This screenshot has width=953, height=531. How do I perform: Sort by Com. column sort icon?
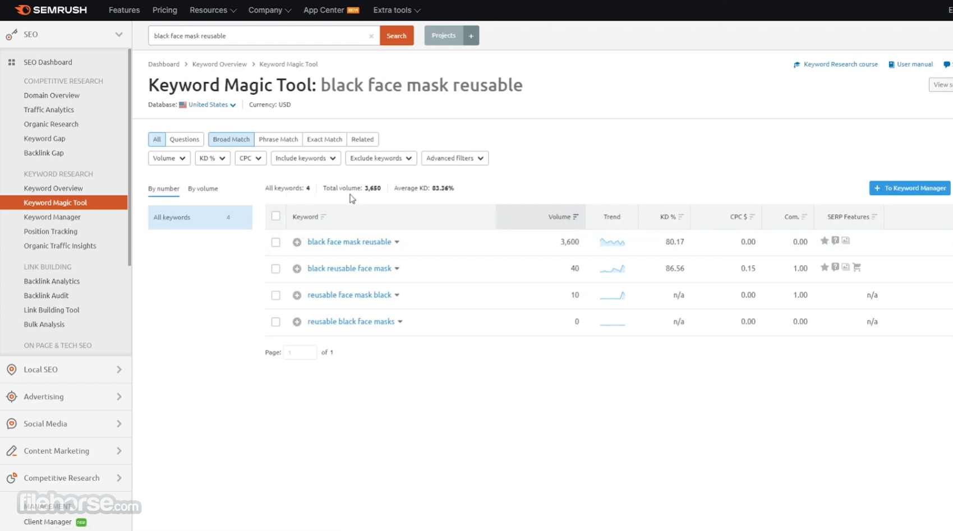click(804, 217)
